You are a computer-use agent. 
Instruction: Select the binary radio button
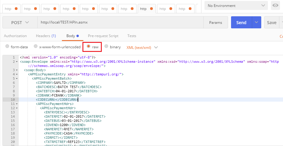[106, 46]
